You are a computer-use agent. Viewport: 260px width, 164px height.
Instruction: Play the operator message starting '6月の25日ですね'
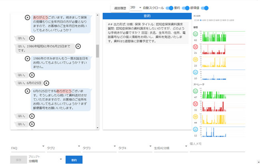[27, 91]
